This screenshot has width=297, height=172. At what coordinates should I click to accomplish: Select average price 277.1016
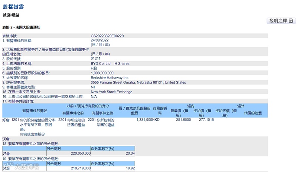pos(206,120)
